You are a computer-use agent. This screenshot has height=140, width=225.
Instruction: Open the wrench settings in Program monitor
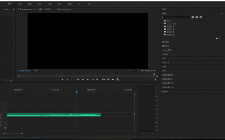[x=142, y=71]
